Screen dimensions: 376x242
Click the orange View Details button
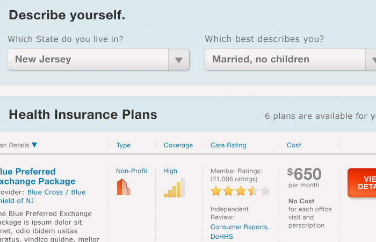tap(361, 183)
